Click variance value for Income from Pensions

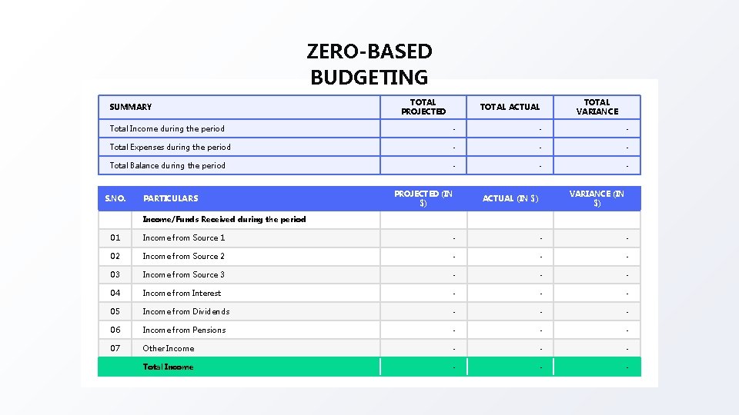coord(597,330)
